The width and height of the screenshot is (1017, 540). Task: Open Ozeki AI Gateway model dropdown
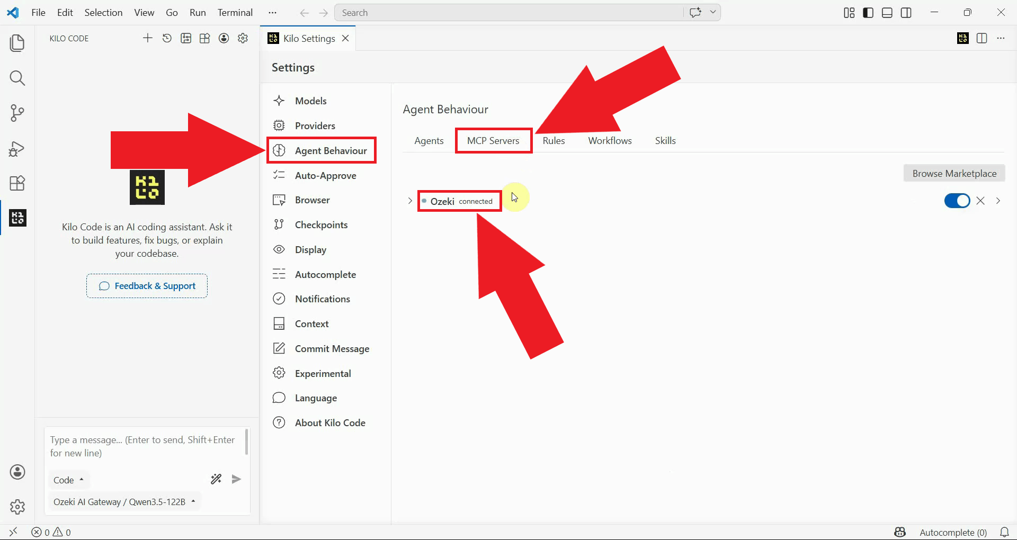(x=124, y=501)
